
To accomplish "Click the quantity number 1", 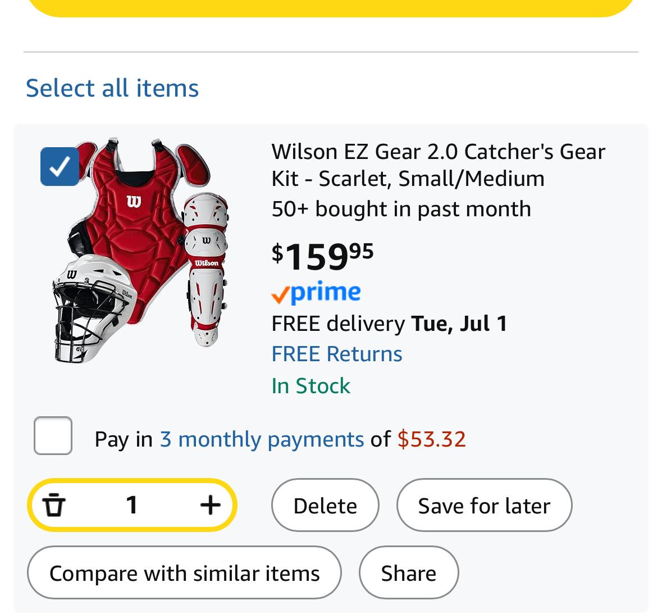I will [132, 505].
